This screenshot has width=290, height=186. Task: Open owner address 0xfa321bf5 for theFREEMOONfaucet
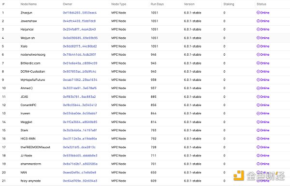click(x=79, y=147)
